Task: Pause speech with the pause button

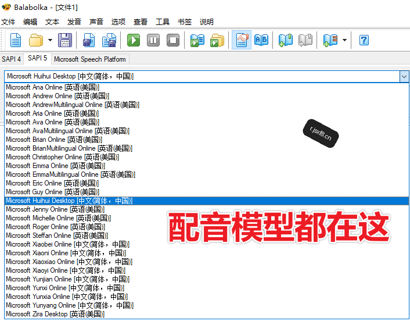Action: [153, 40]
